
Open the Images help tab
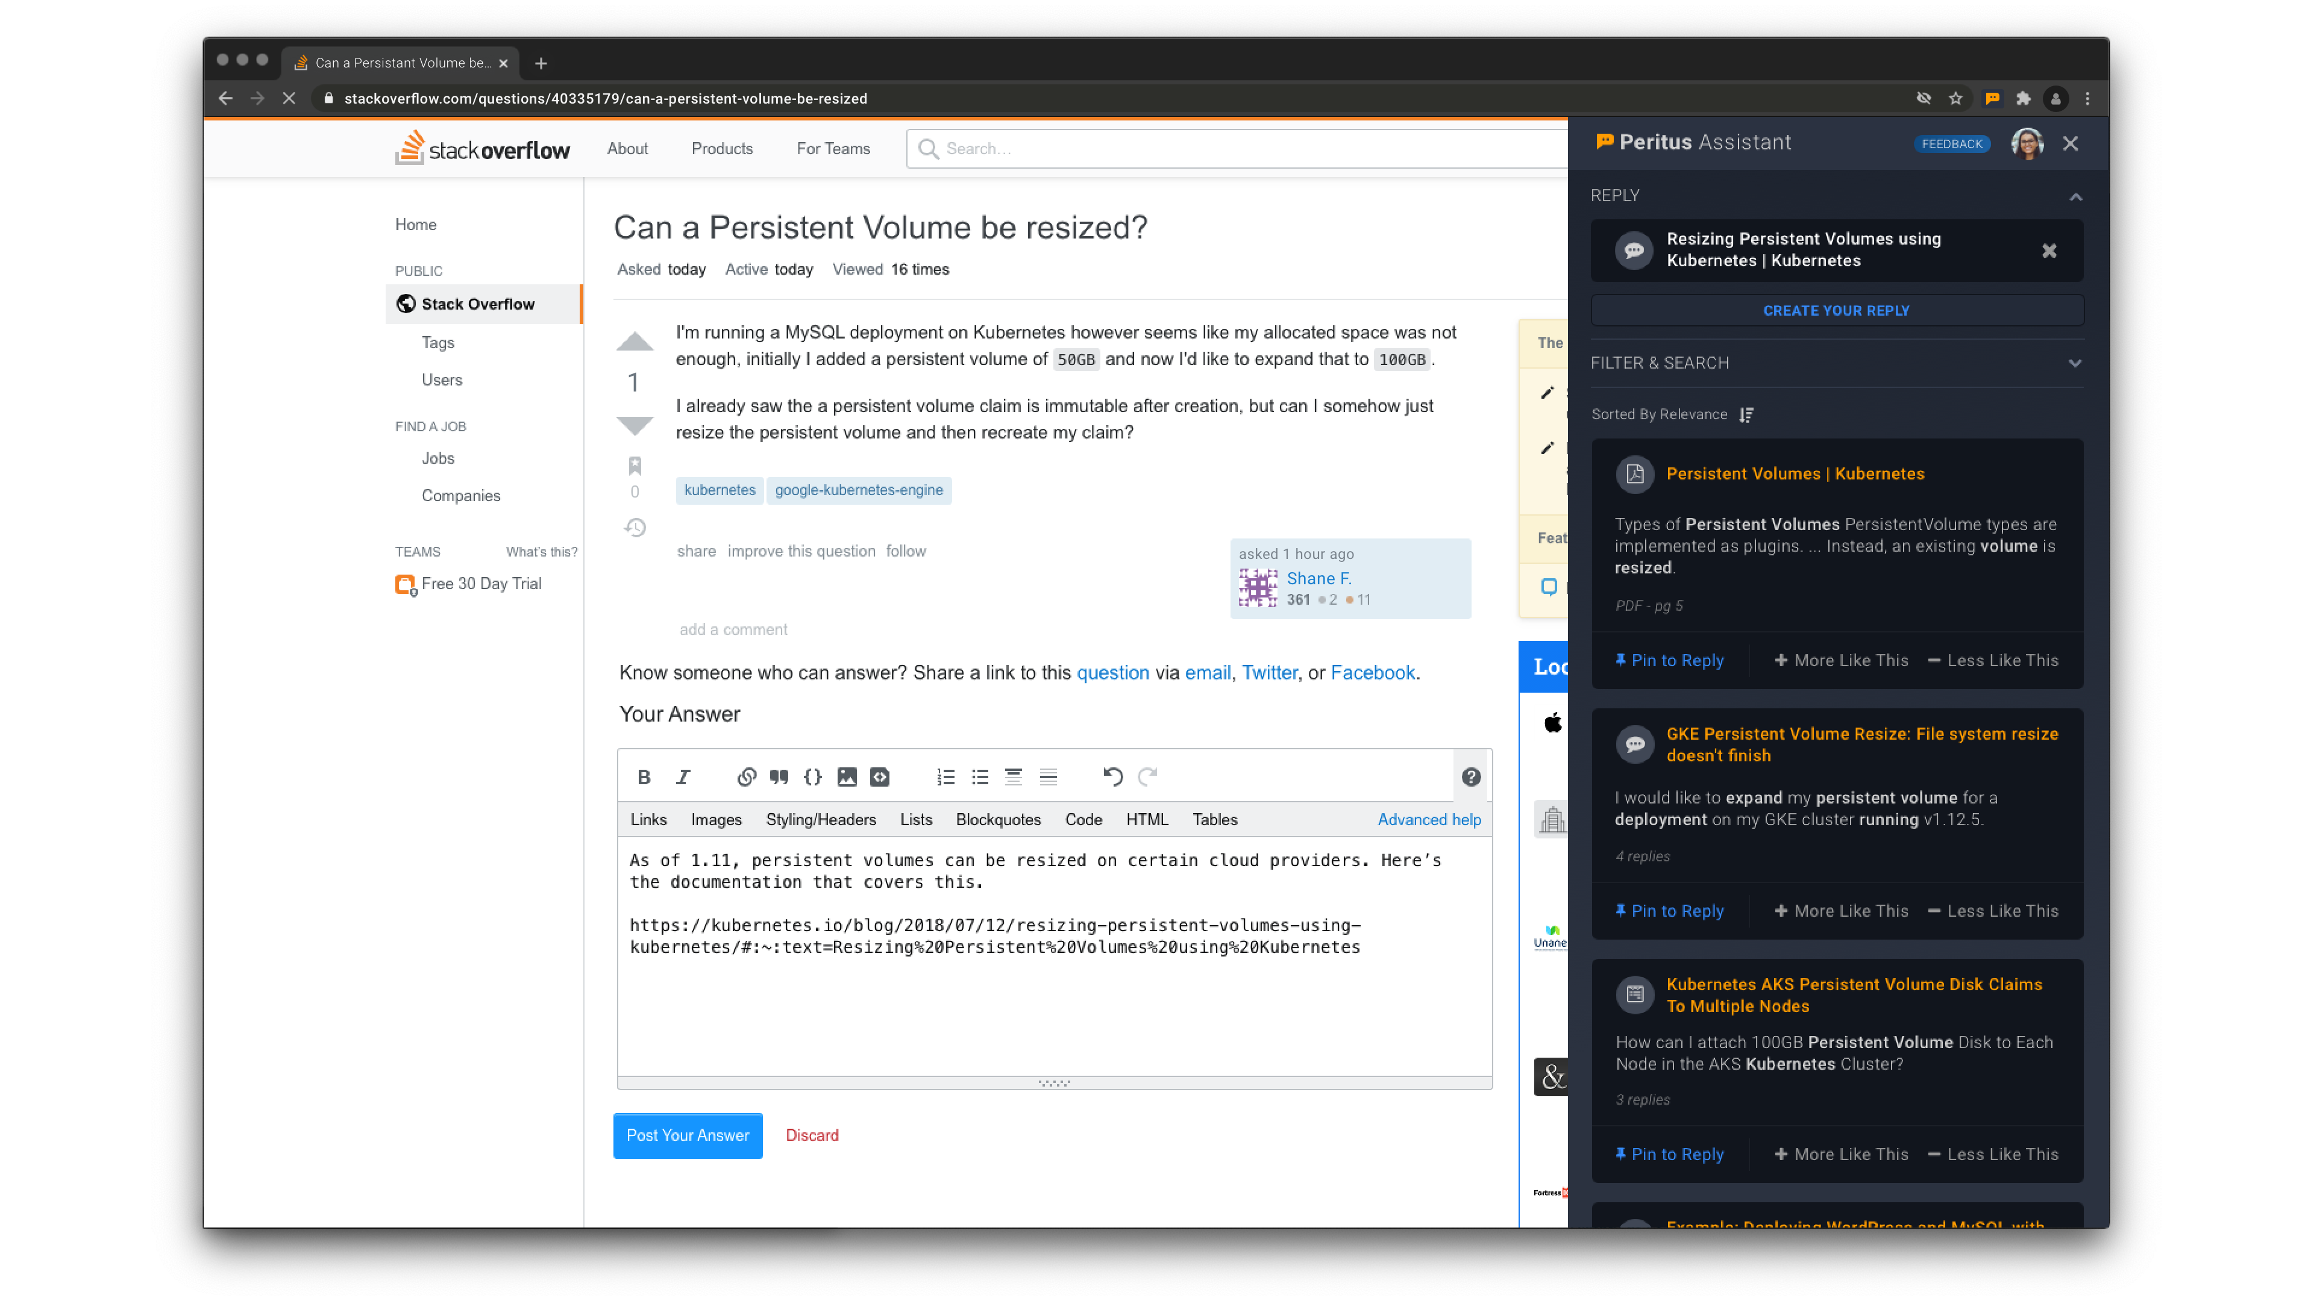(716, 820)
